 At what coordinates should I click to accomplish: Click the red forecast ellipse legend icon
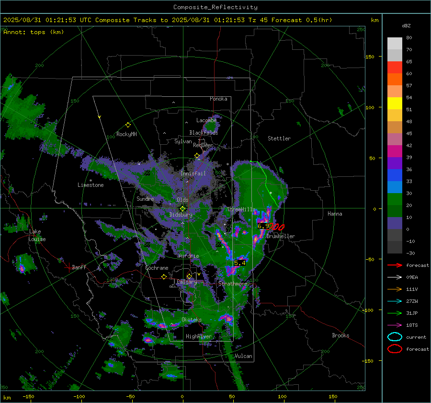pyautogui.click(x=395, y=349)
